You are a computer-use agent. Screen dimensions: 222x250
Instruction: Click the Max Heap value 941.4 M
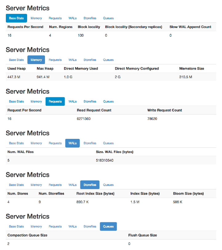(43, 77)
